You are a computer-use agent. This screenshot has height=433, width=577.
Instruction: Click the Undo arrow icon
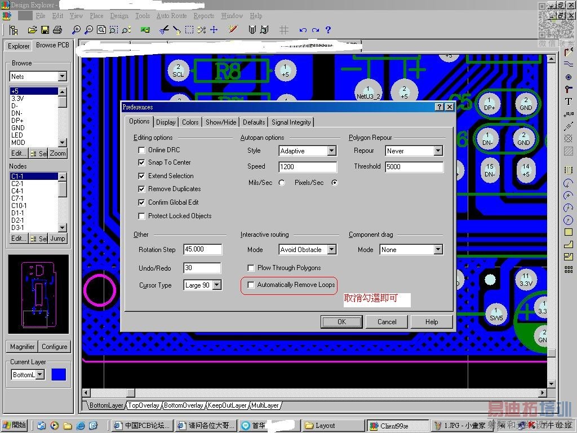pos(303,30)
